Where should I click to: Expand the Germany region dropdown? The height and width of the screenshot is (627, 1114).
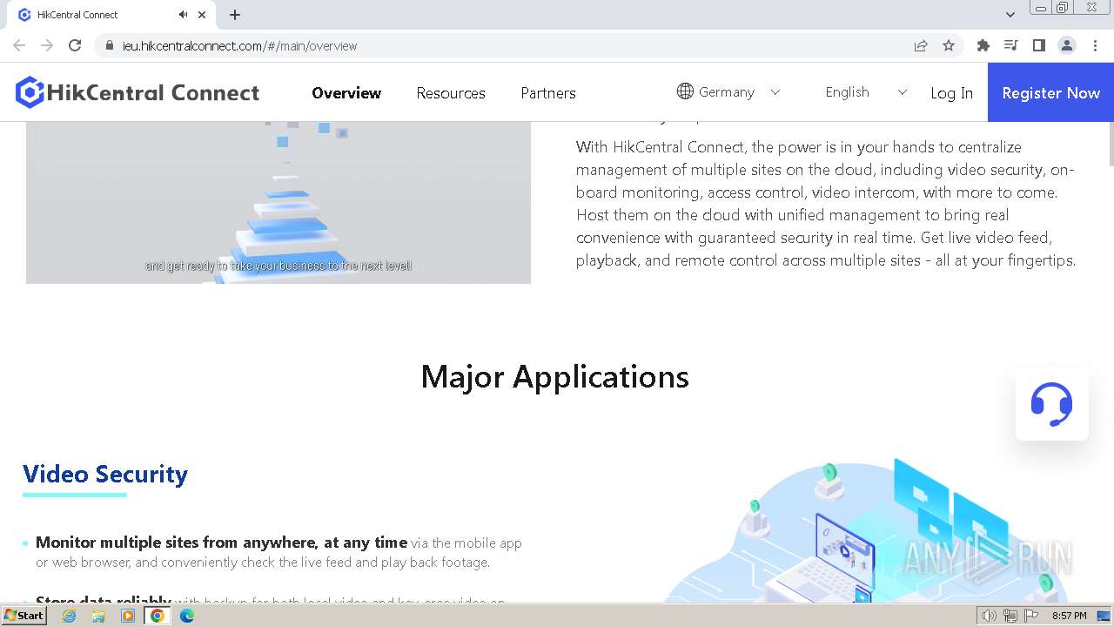tap(775, 92)
